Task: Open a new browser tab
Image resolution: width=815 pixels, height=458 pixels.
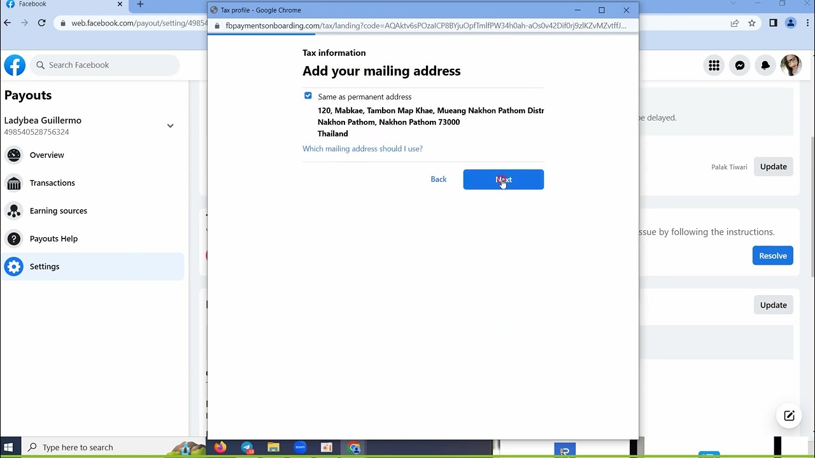Action: pyautogui.click(x=140, y=4)
